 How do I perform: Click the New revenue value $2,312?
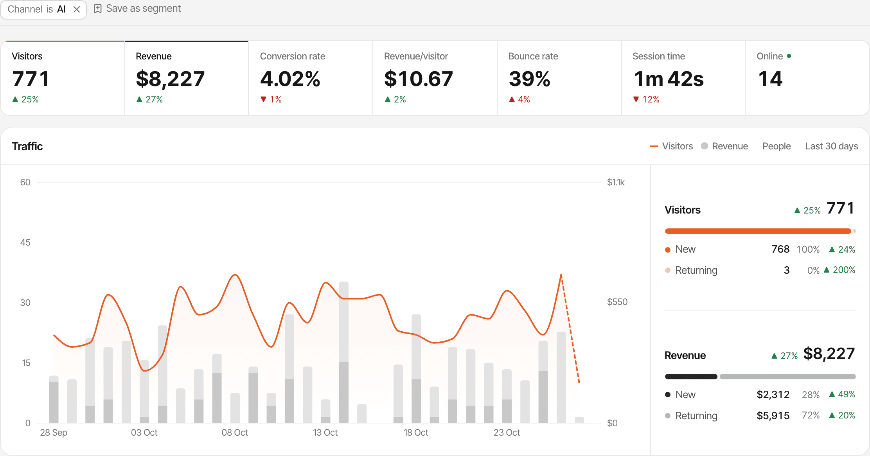click(x=773, y=394)
